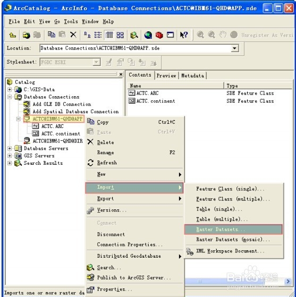Expand Database Servers node

coord(10,148)
